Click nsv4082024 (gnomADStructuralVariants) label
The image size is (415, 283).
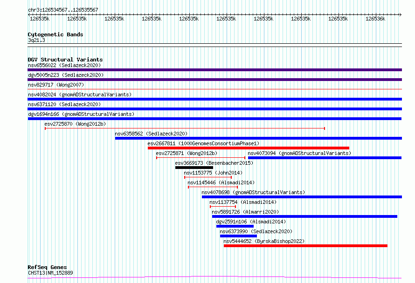(80, 94)
